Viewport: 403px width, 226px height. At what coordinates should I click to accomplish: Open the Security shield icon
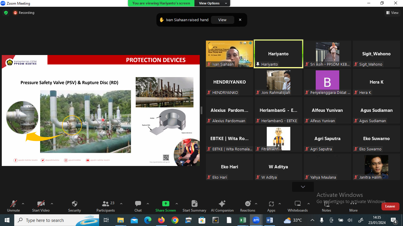tap(74, 204)
